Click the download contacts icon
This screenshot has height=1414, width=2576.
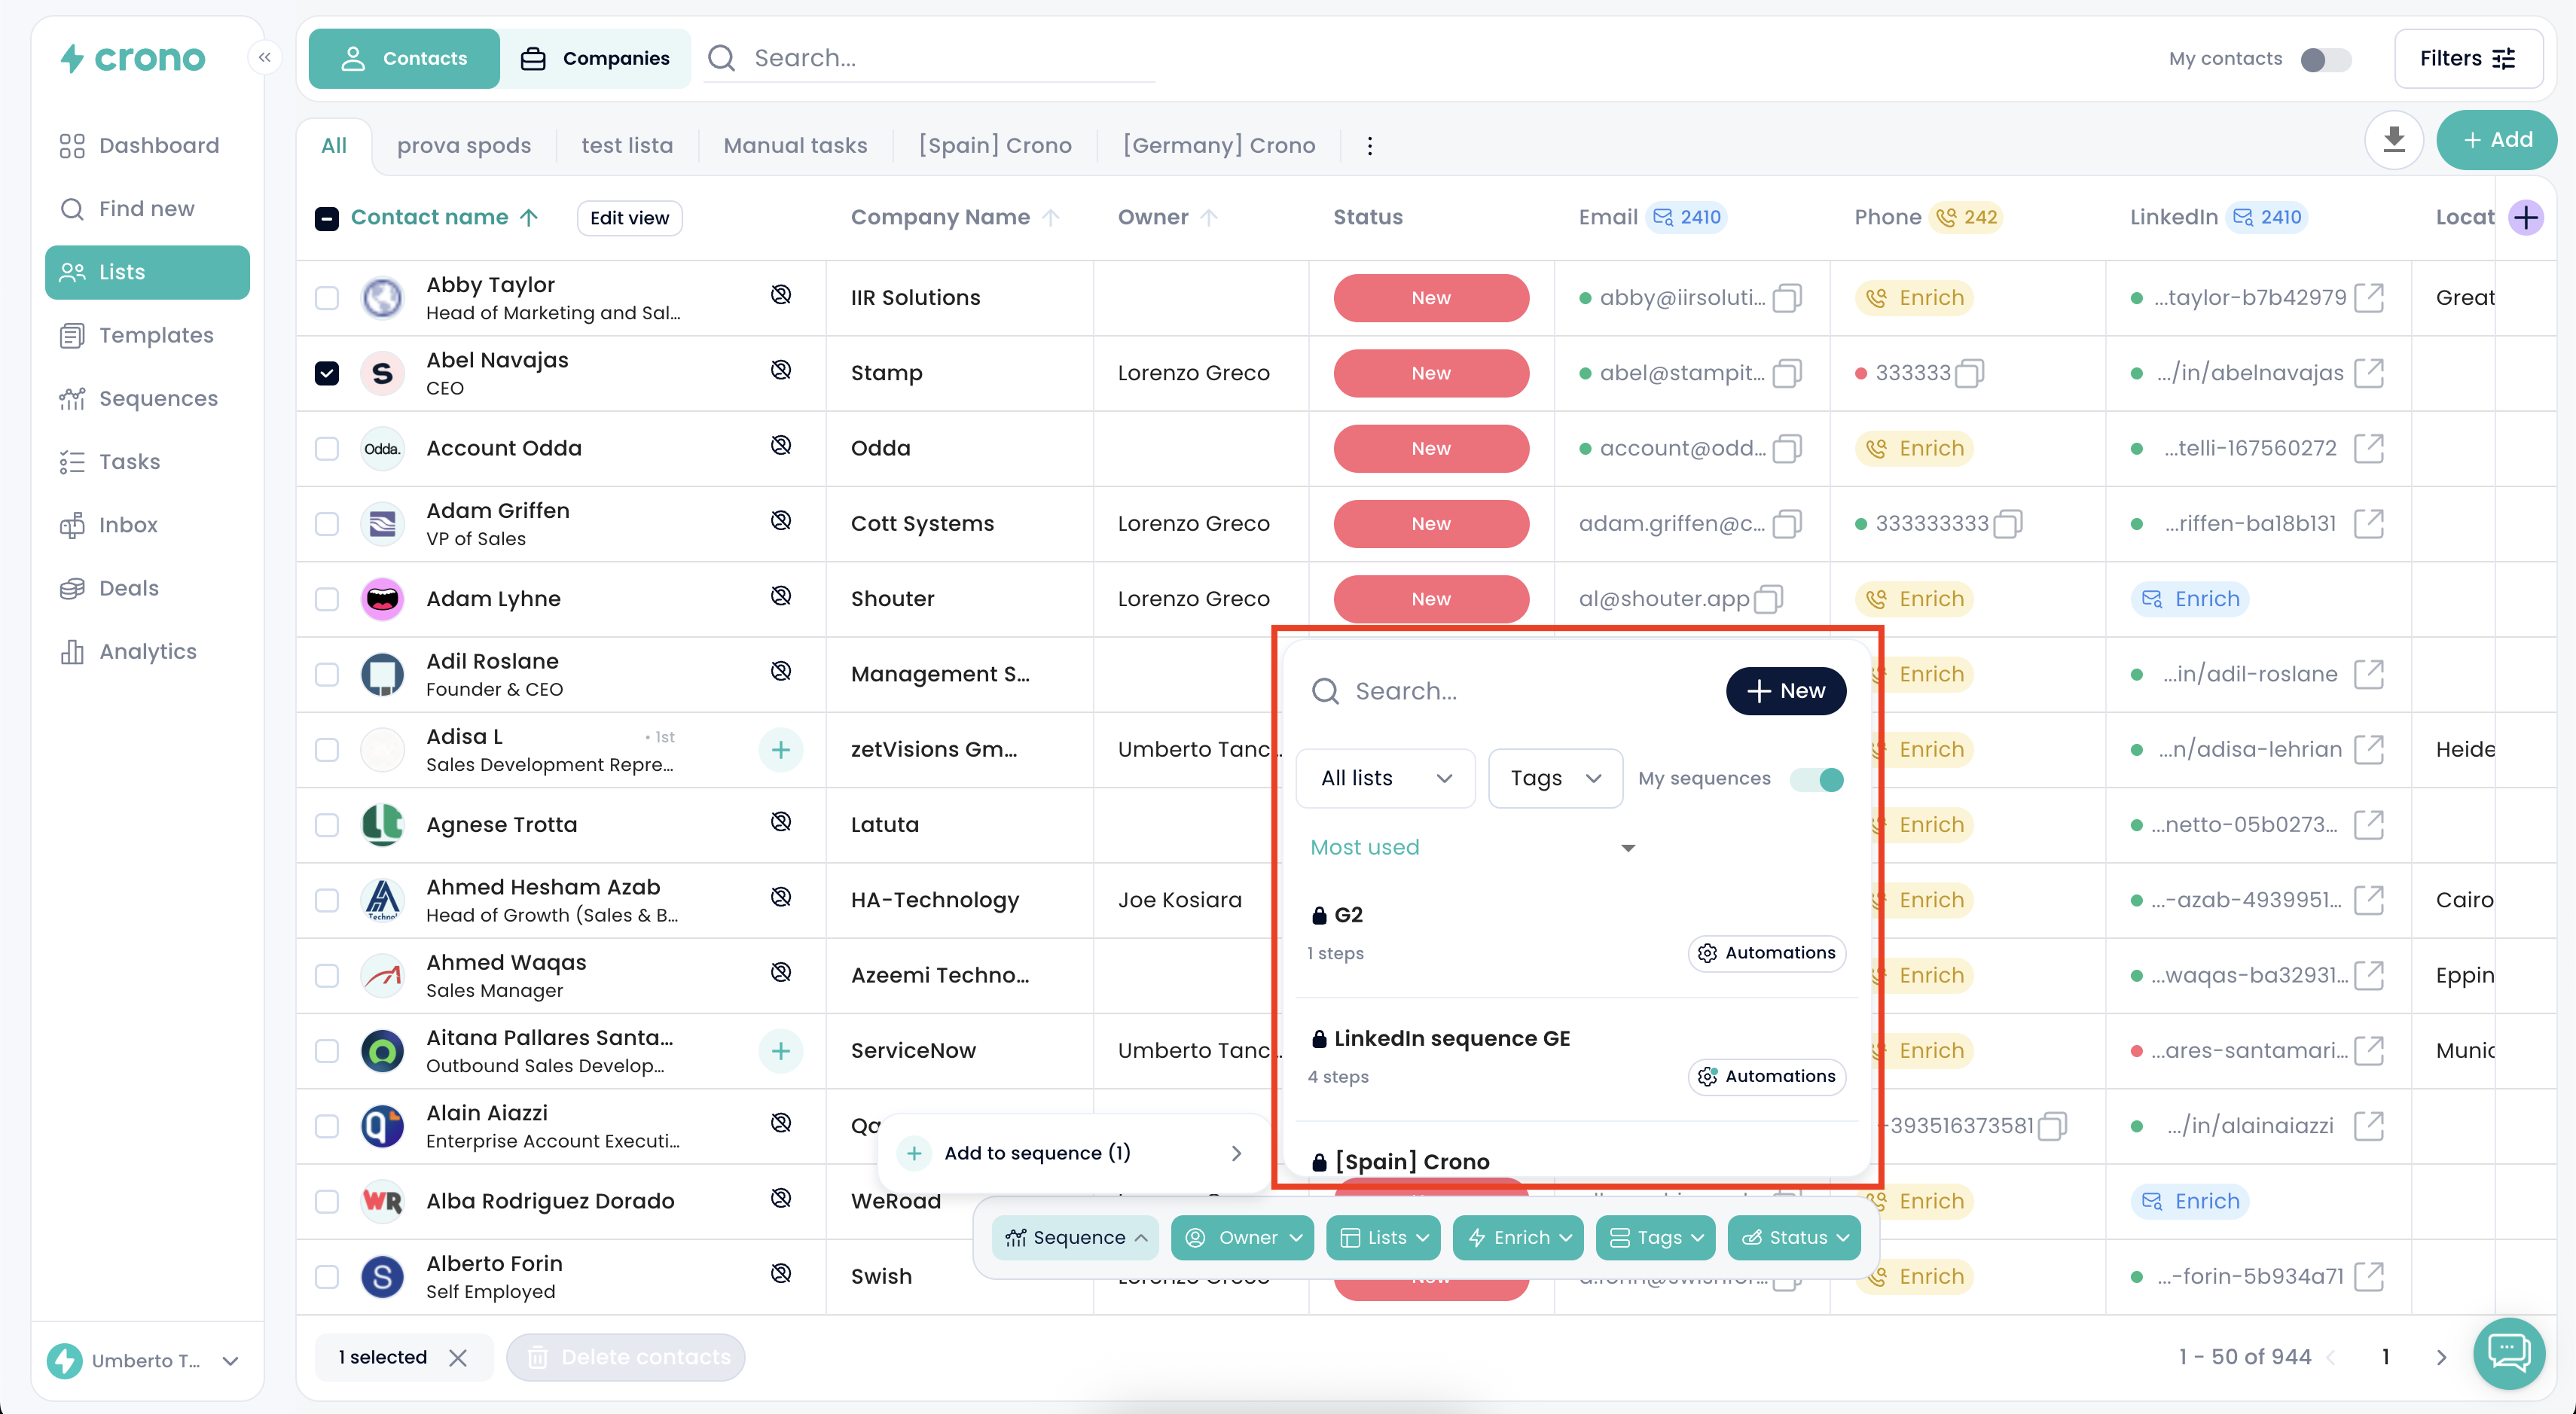click(x=2393, y=140)
